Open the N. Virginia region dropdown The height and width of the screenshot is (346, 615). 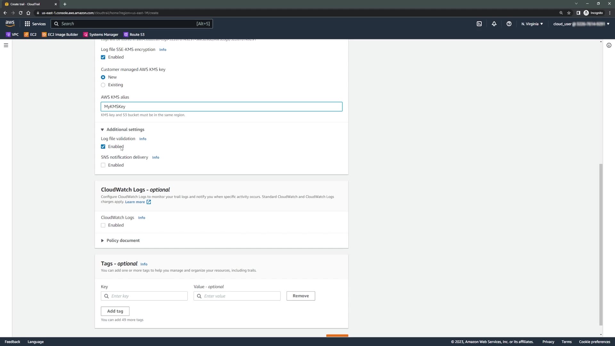click(x=532, y=24)
